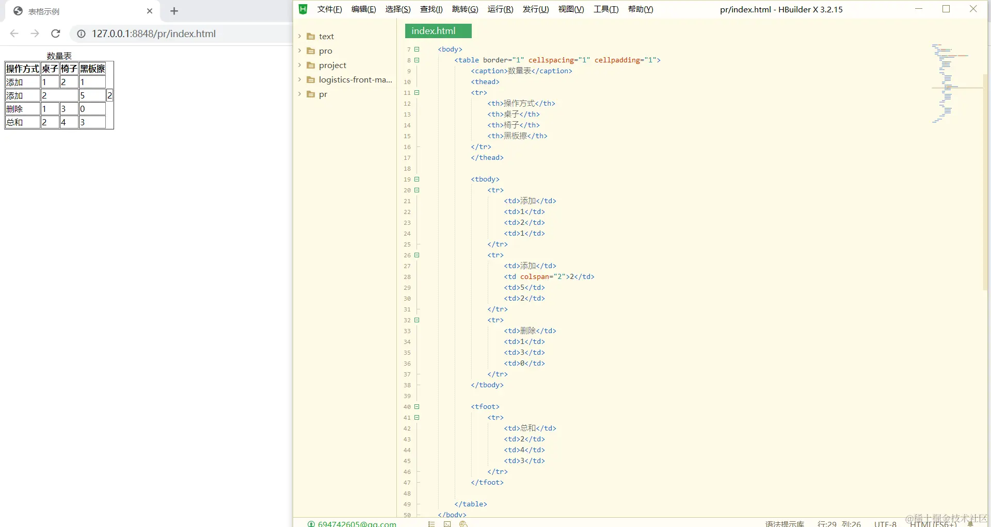The height and width of the screenshot is (527, 991).
Task: Collapse the table fold at line 8
Action: tap(417, 60)
